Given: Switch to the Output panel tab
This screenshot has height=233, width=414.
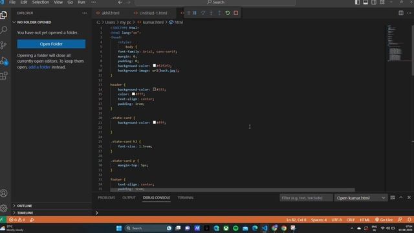Looking at the screenshot, I should tap(129, 197).
